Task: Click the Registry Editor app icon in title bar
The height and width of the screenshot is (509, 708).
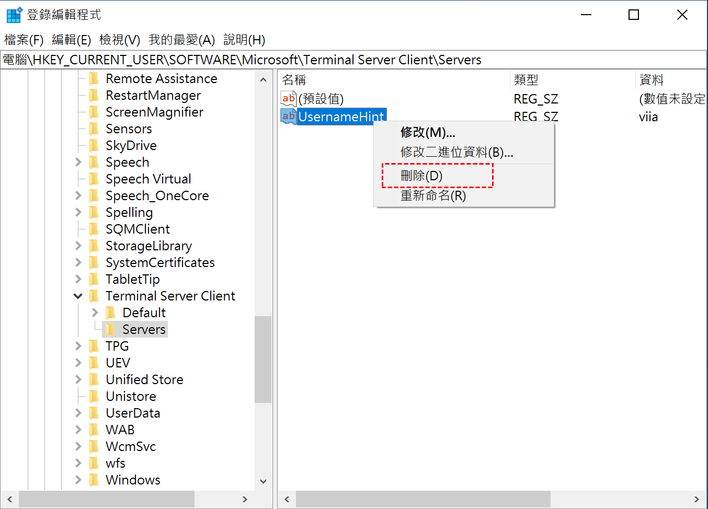Action: 14,15
